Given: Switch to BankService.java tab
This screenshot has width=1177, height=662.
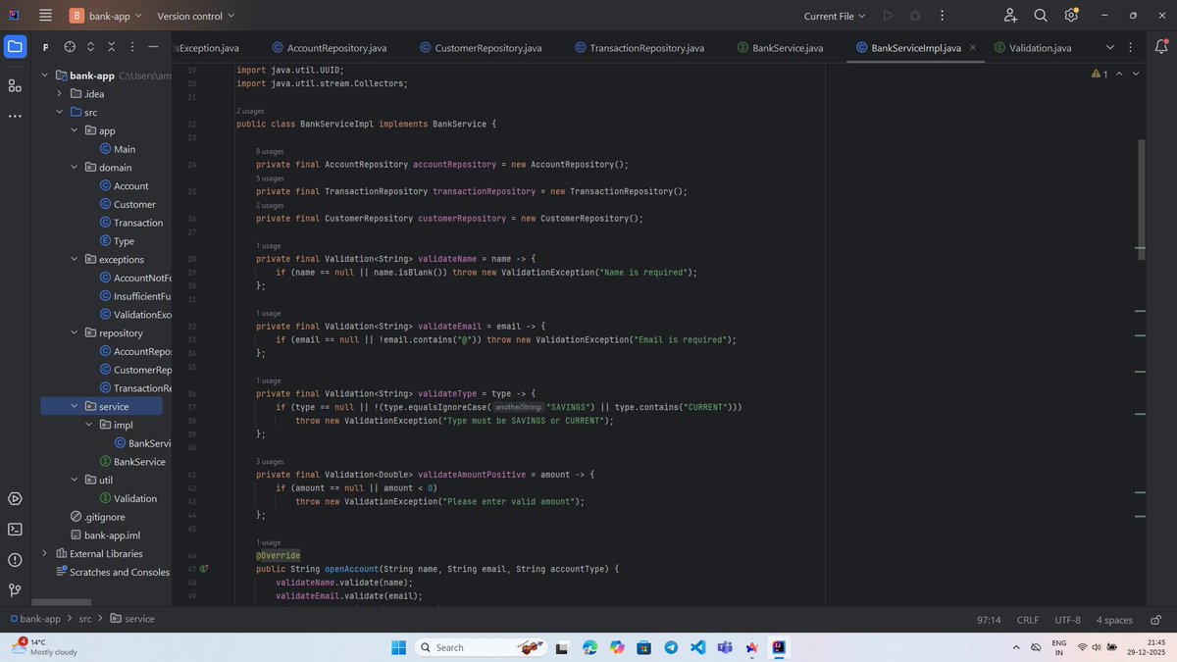Looking at the screenshot, I should click(x=780, y=47).
